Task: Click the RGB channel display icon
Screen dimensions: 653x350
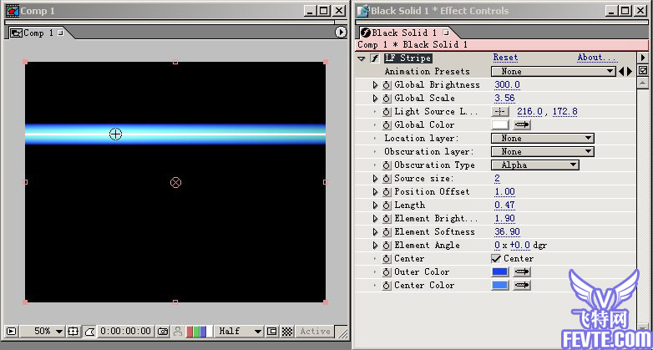Action: (x=199, y=332)
